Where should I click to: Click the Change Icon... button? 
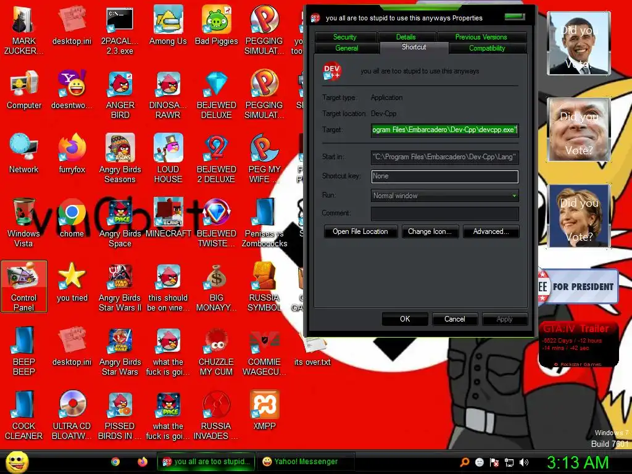[x=430, y=231]
